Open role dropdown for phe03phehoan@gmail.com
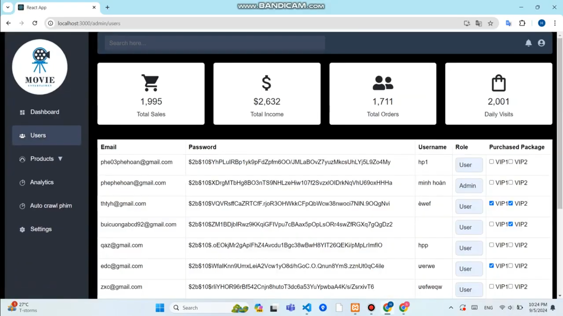 [469, 165]
